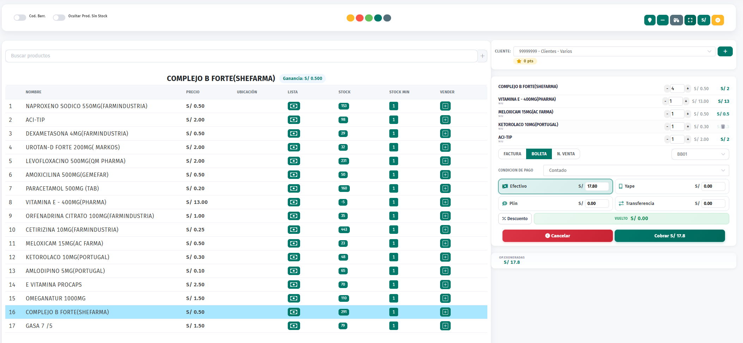This screenshot has width=743, height=343.
Task: Click the slate gray color dot
Action: point(387,18)
